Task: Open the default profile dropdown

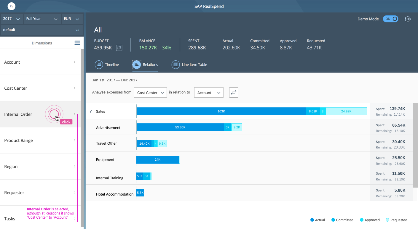Action: pyautogui.click(x=42, y=30)
